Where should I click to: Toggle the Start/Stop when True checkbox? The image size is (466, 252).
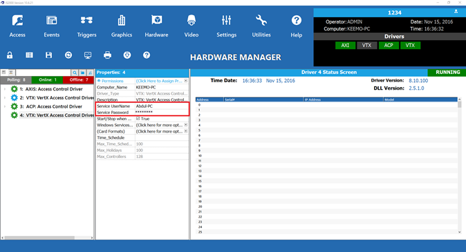[x=138, y=119]
